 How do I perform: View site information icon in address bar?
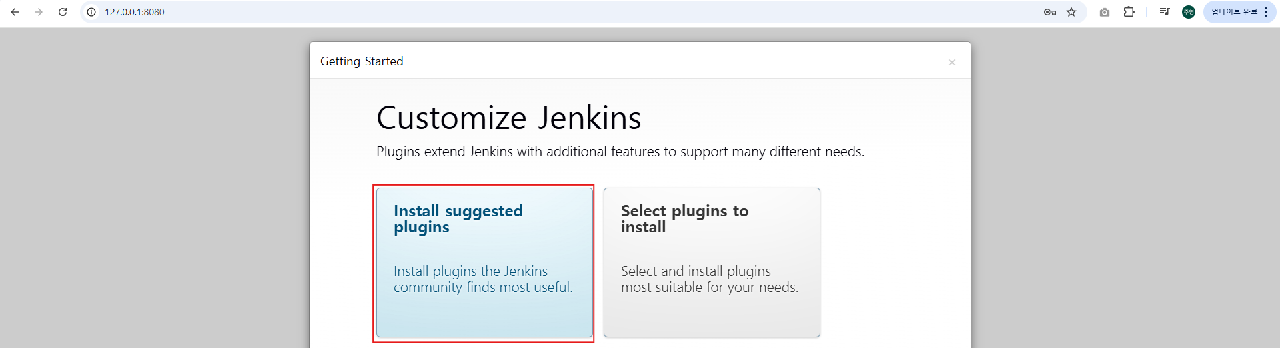(x=91, y=12)
